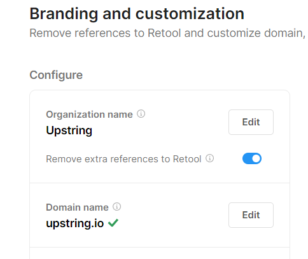Click the word Branding in the page title
Viewport: 308px width, 259px height.
click(x=64, y=14)
